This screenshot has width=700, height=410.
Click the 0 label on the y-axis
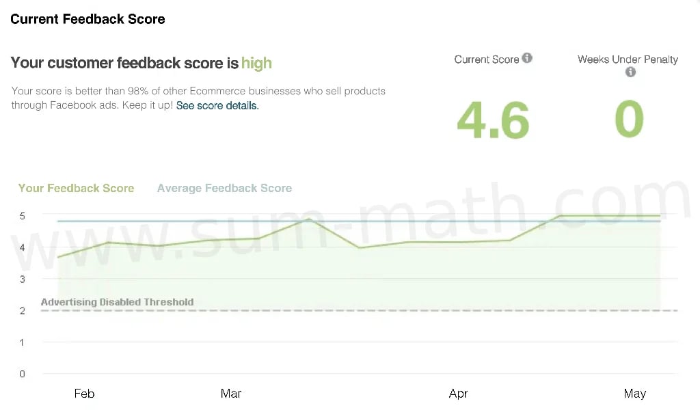23,374
